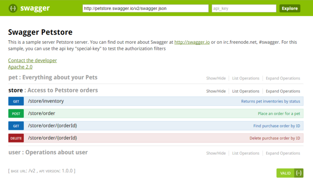Click the 'API VERSION: 1.0.0' footer text
This screenshot has width=313, height=187.
point(56,171)
